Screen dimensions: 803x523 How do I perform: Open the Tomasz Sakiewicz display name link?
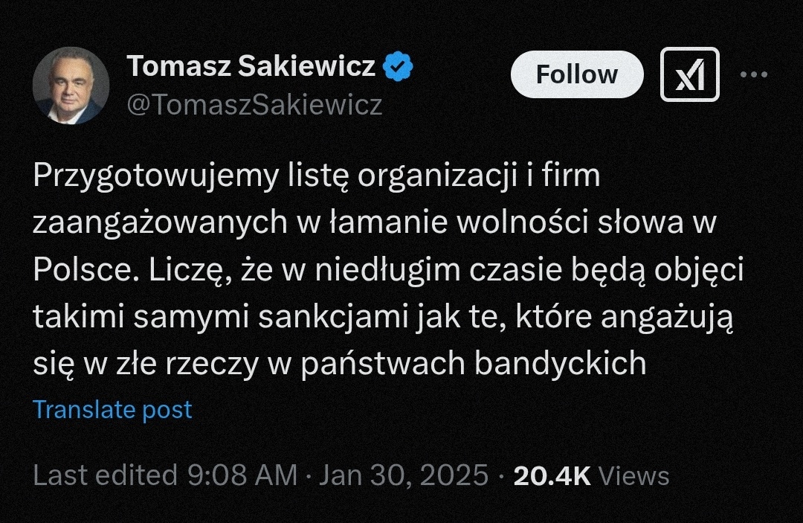[251, 67]
